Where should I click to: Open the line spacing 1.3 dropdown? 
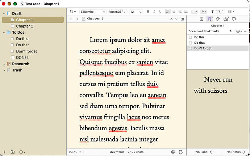click(220, 12)
